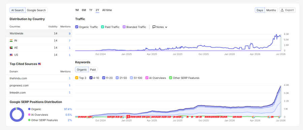Viewport: 303px width, 130px height.
Task: Select the Worldwide row
Action: pyautogui.click(x=39, y=33)
